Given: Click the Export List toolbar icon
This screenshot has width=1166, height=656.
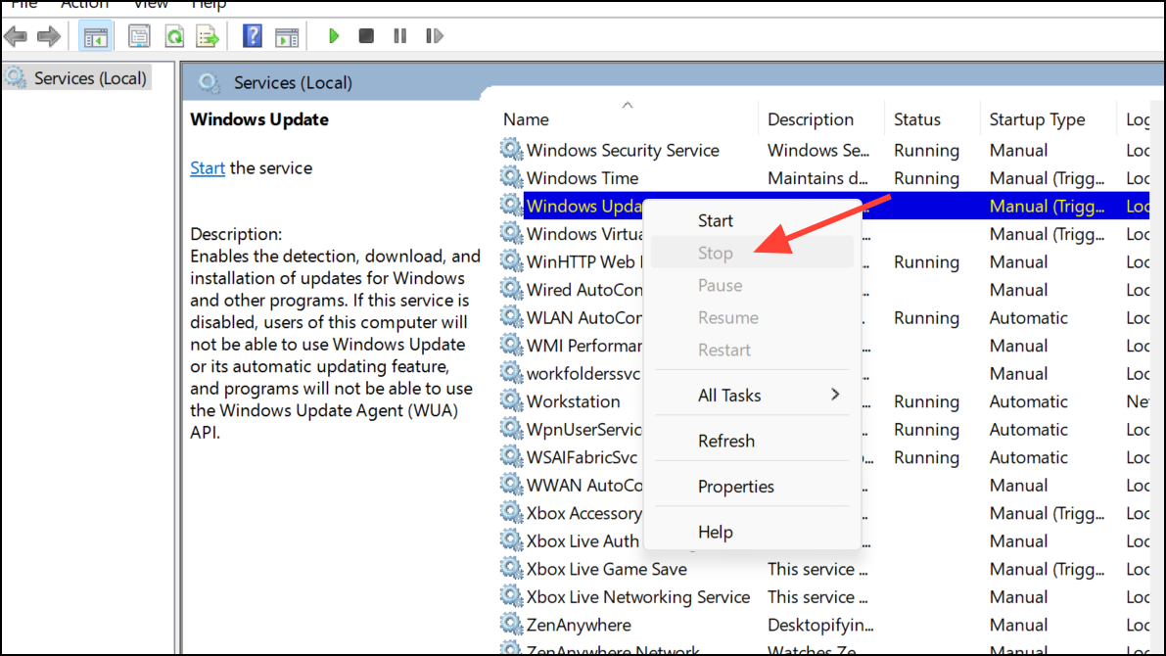Looking at the screenshot, I should click(208, 35).
